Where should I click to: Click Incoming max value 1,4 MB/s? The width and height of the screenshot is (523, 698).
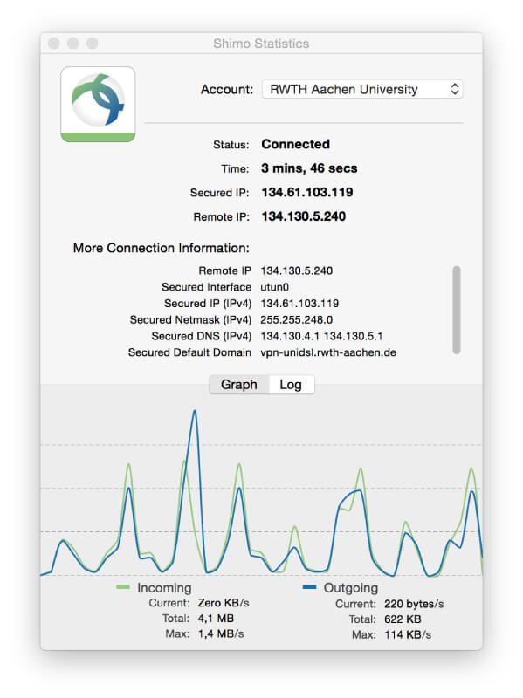221,633
